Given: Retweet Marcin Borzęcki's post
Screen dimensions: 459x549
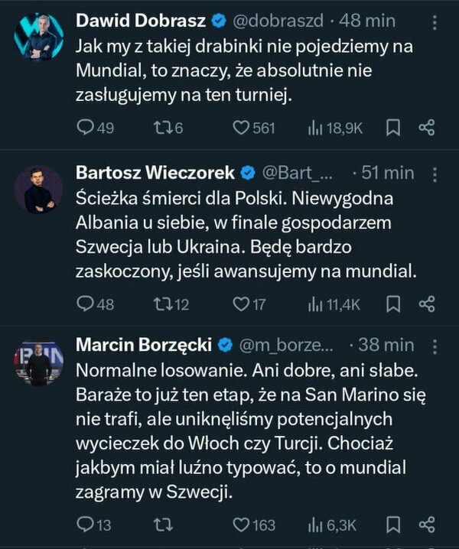Looking at the screenshot, I should 162,524.
